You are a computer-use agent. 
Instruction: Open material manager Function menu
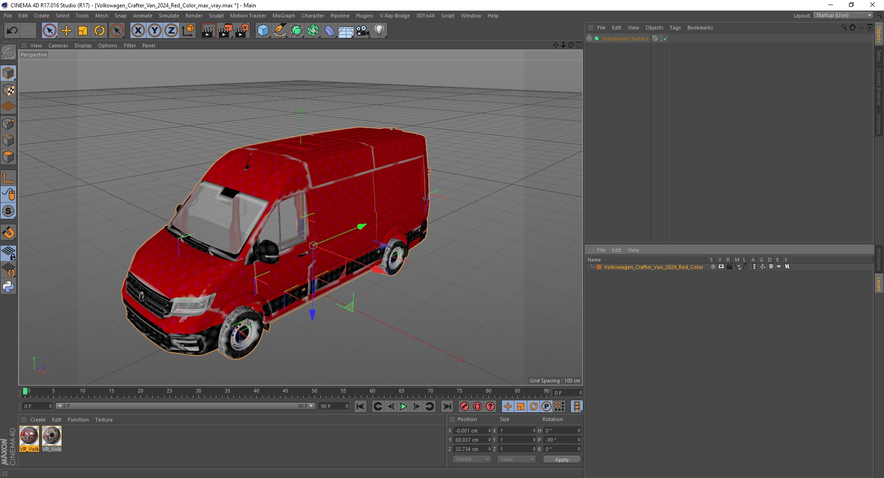pyautogui.click(x=78, y=420)
